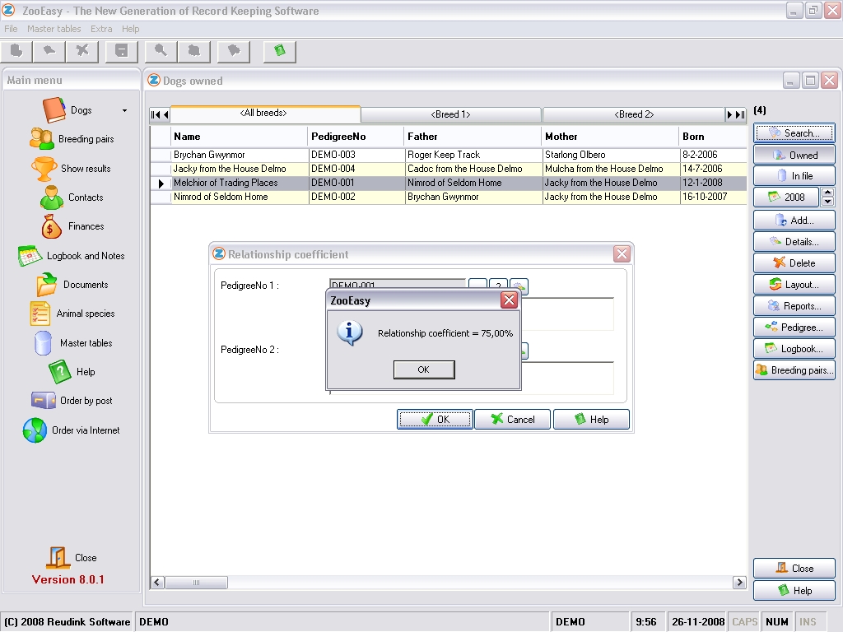Click OK in Relationship coefficient dialog
This screenshot has height=632, width=843.
tap(435, 420)
